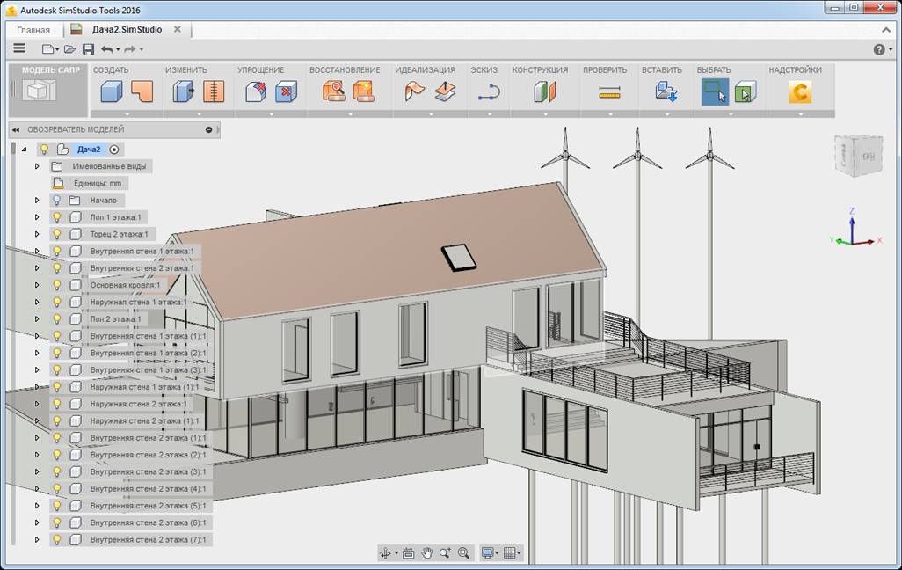The height and width of the screenshot is (570, 902).
Task: Click the sketch line icon under ЭСКИЗ
Action: point(489,92)
